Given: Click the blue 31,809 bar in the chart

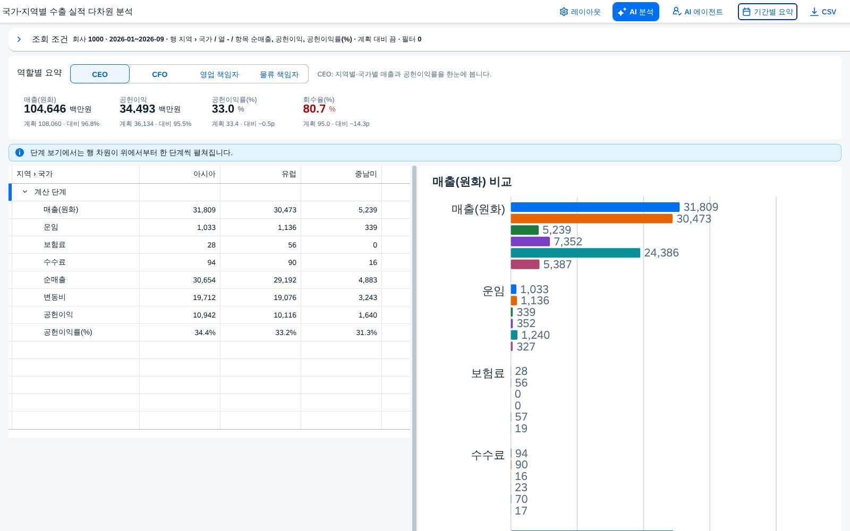Looking at the screenshot, I should pos(595,207).
